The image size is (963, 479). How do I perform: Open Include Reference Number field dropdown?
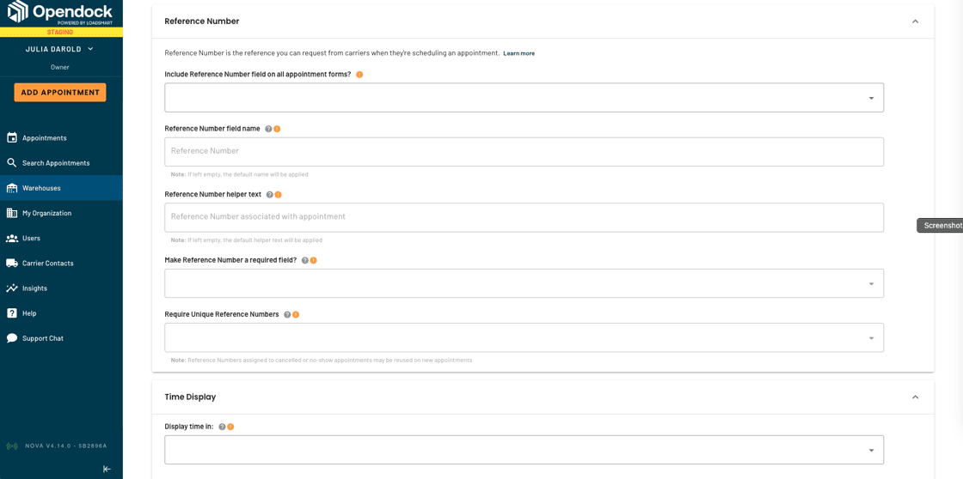(x=524, y=98)
